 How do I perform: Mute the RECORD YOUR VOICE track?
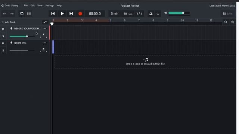point(3,29)
